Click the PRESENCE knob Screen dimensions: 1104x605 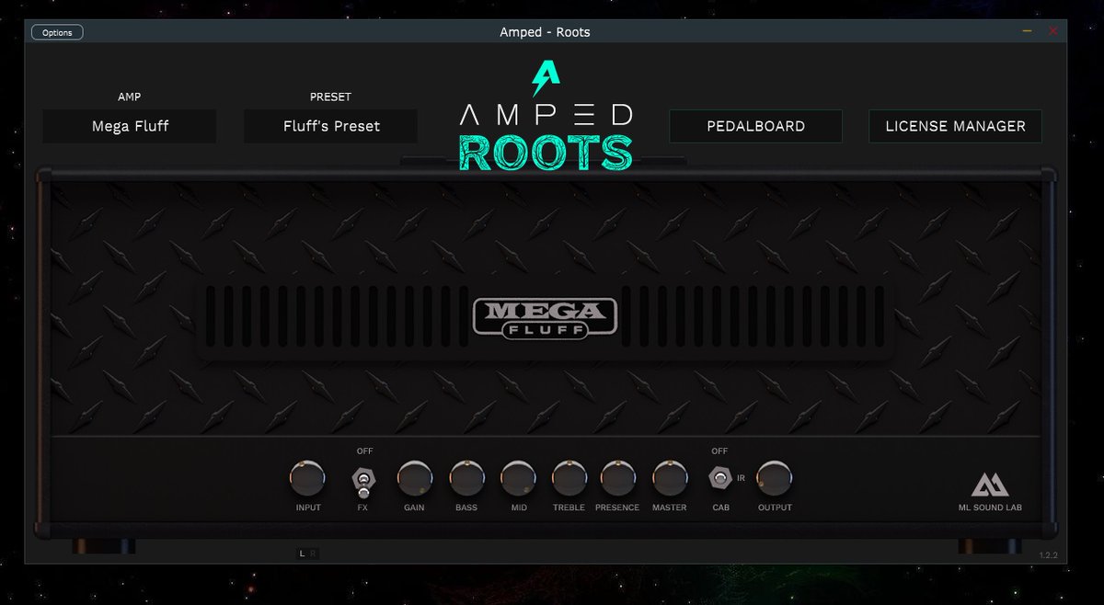[x=618, y=478]
